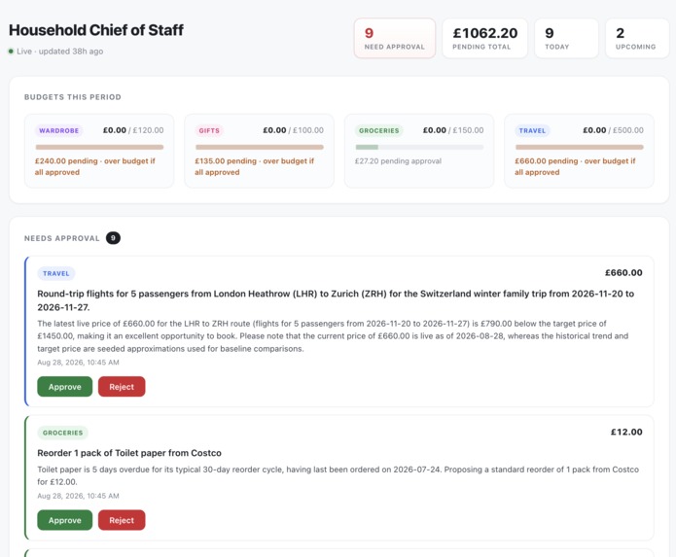
Task: Click the Travel tag on flights card
Action: click(56, 273)
